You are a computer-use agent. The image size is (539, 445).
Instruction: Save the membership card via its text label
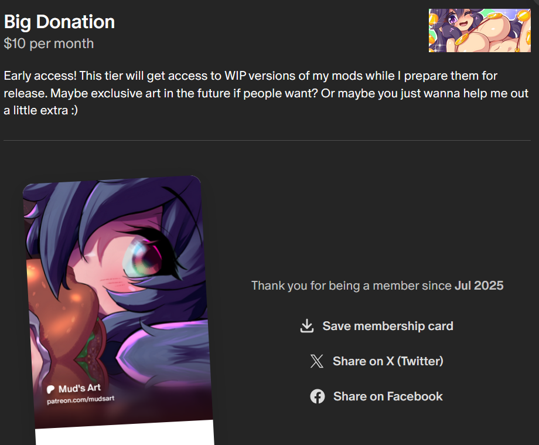click(x=388, y=326)
